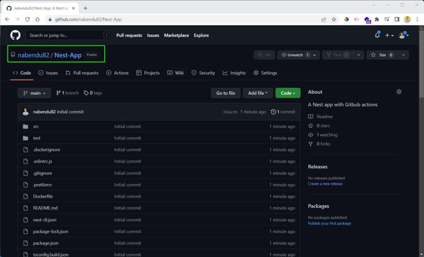Switch to the Insights tab
Viewport: 424px width, 257px height.
(x=234, y=73)
